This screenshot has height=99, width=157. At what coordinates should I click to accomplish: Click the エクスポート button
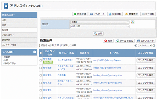145,41
